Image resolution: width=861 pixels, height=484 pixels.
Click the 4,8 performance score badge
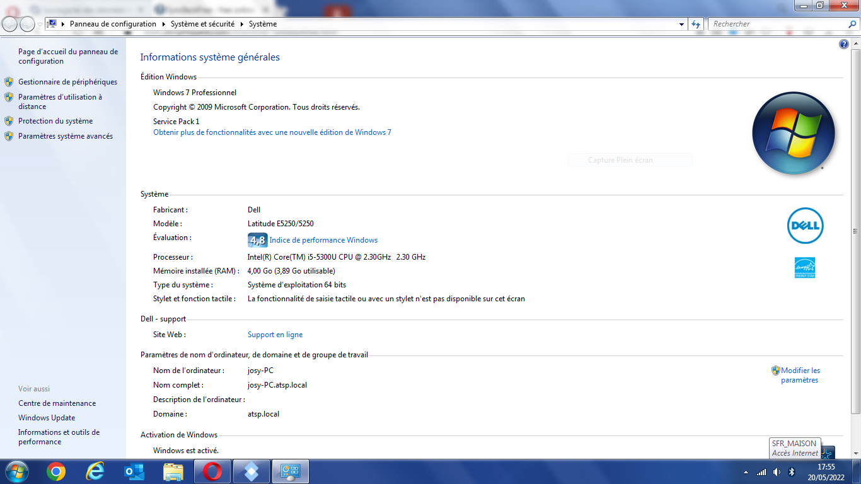pos(258,240)
